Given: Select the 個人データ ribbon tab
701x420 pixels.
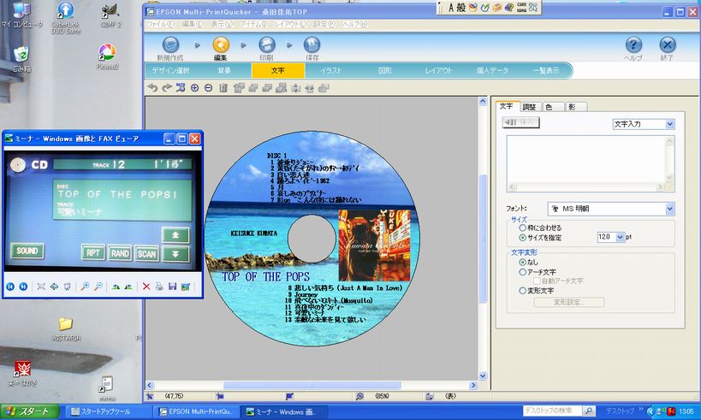Looking at the screenshot, I should pyautogui.click(x=492, y=71).
